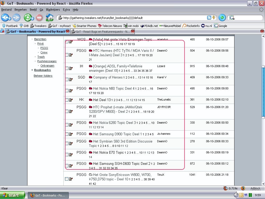The height and width of the screenshot is (199, 265).
Task: Click the green Go button beside address bar
Action: point(222,18)
